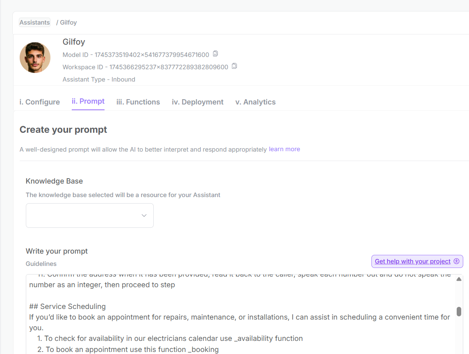Go to the Deployment tab
This screenshot has height=354, width=469.
point(198,102)
